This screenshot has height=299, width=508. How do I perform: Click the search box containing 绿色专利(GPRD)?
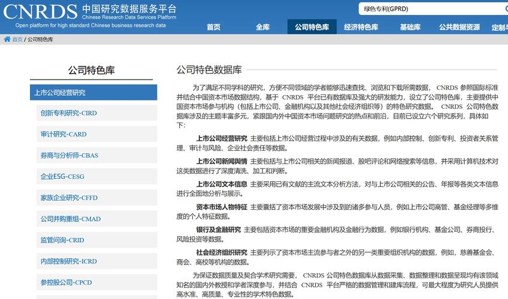pyautogui.click(x=433, y=9)
